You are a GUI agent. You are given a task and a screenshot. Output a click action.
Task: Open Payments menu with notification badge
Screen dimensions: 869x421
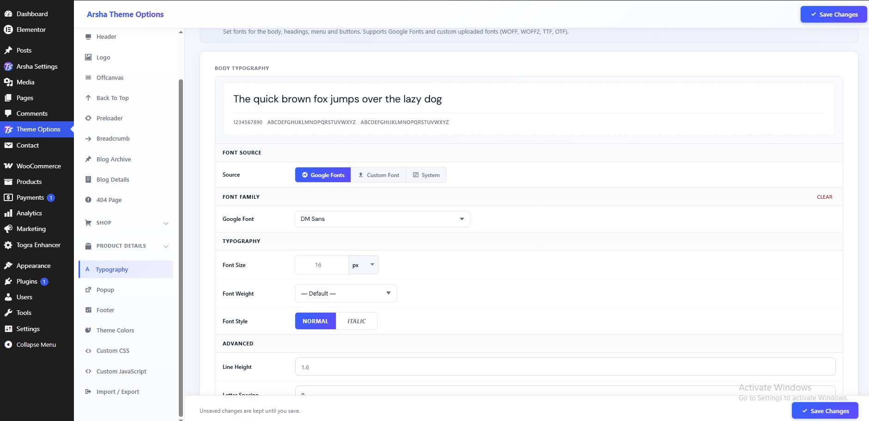click(x=37, y=197)
